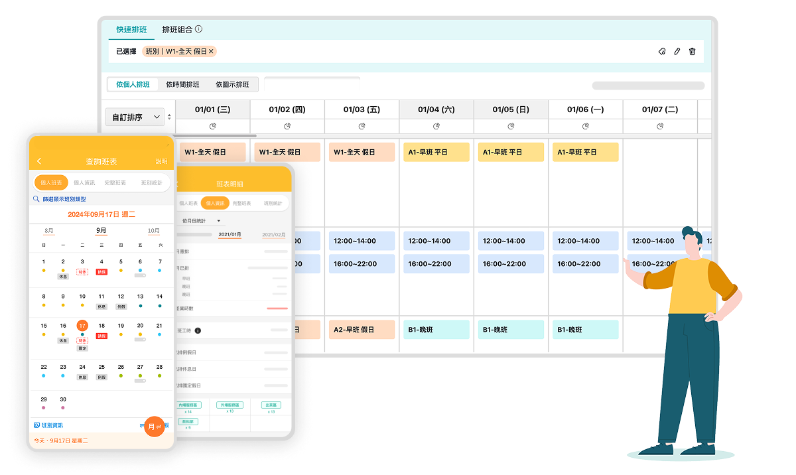Click the sort arrows next to 自訂排序
Image resolution: width=796 pixels, height=475 pixels.
169,117
